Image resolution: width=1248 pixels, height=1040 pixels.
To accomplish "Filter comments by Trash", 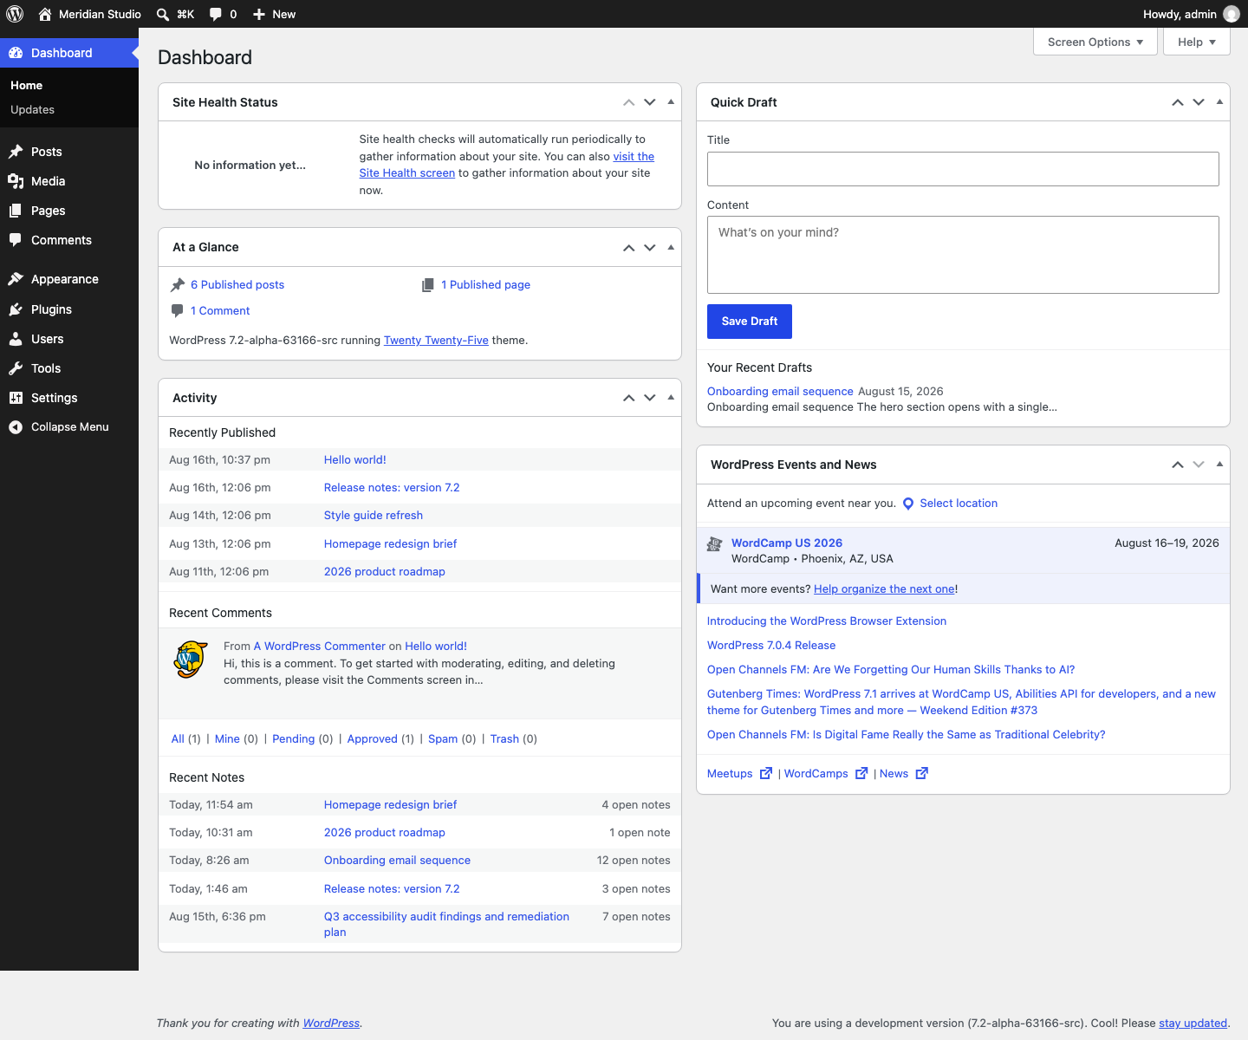I will (x=504, y=739).
